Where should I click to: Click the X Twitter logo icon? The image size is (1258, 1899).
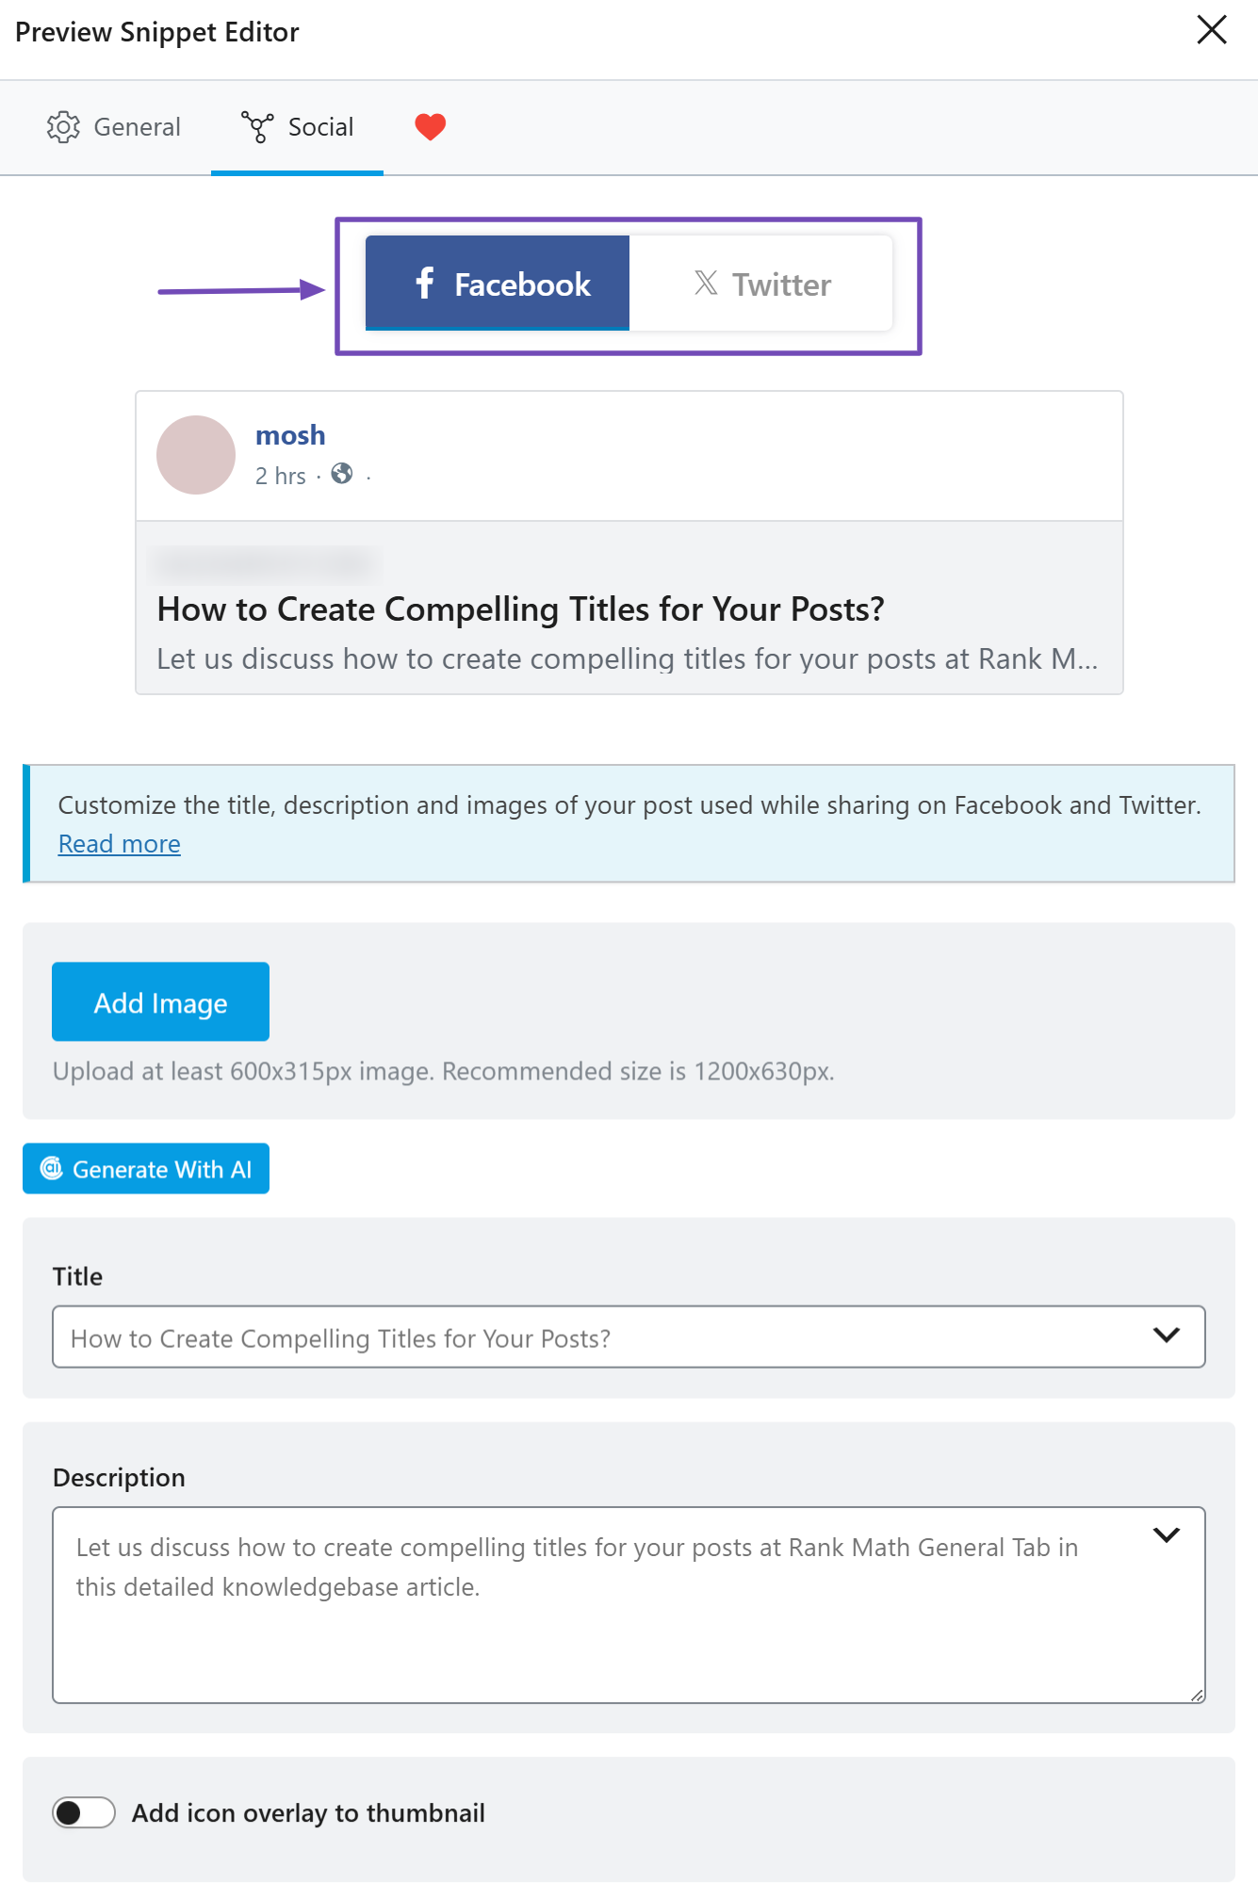706,284
